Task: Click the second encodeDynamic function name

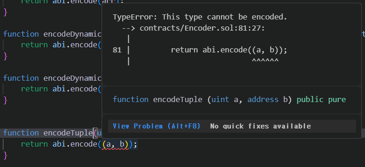Action: point(72,78)
